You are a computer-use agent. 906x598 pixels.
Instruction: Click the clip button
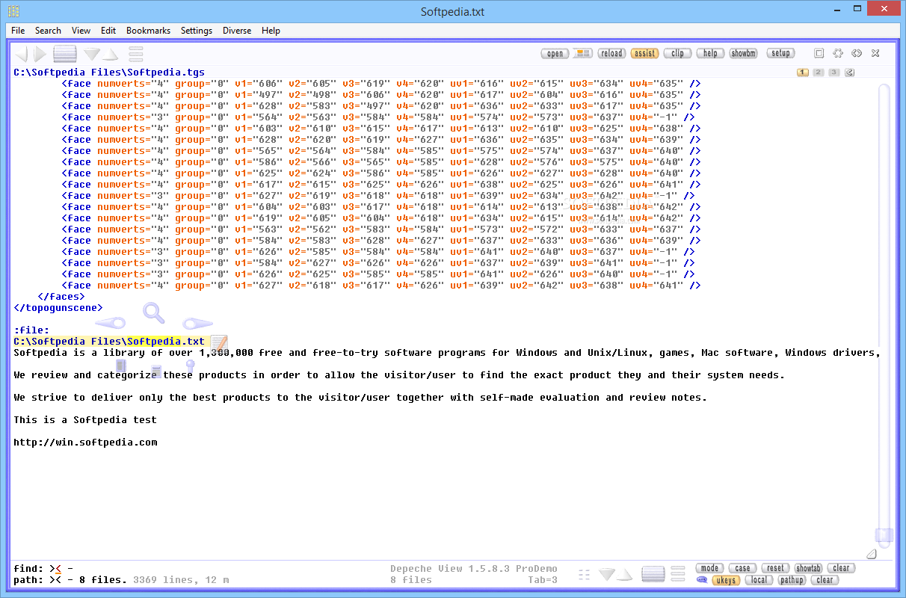677,53
